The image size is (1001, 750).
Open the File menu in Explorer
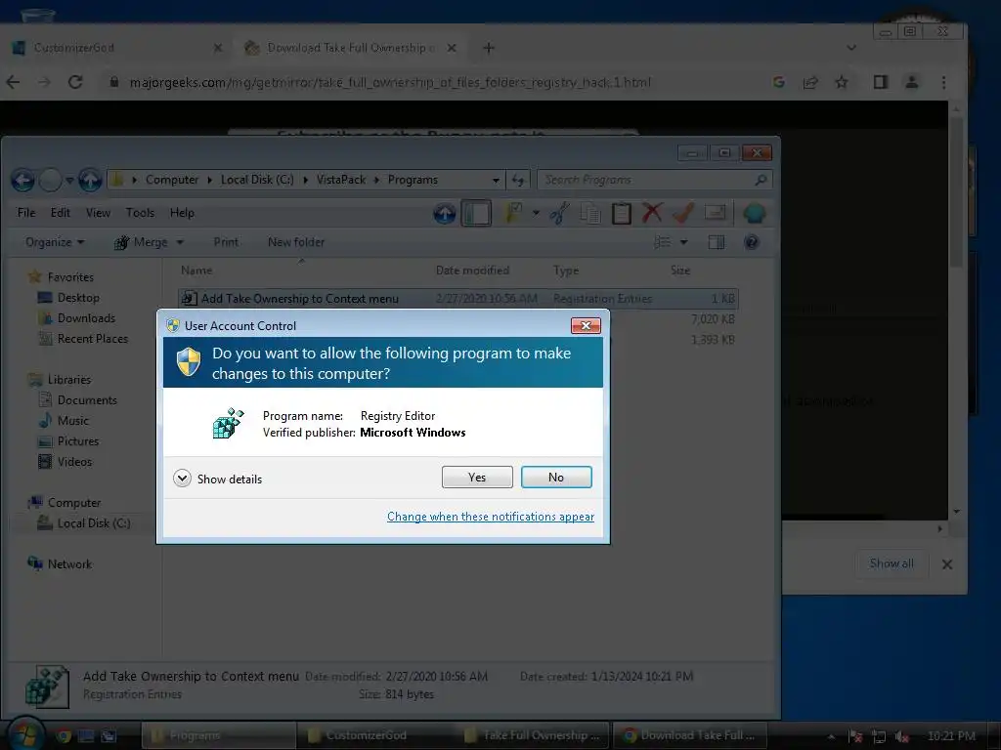26,213
